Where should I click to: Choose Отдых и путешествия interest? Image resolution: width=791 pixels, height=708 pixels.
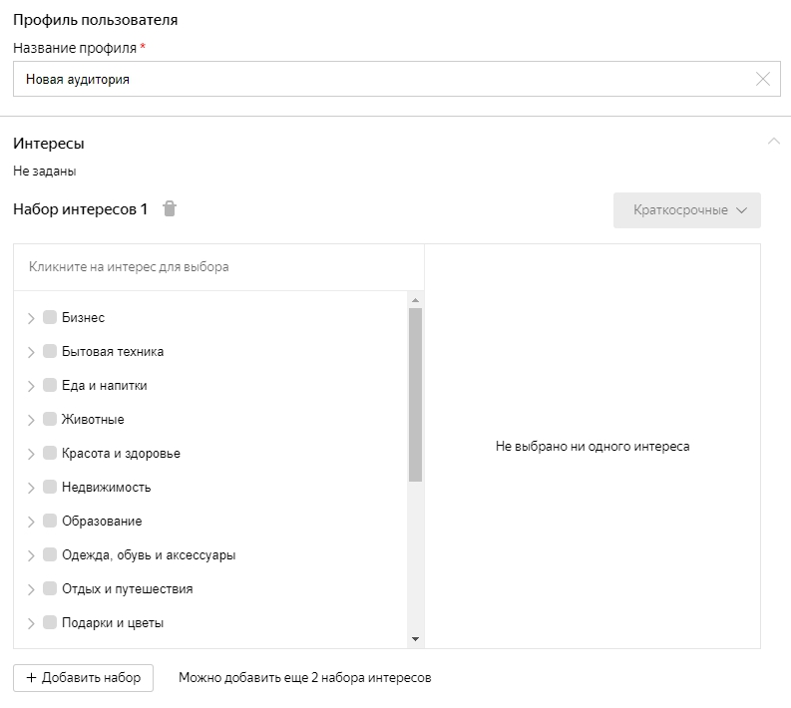coord(127,589)
